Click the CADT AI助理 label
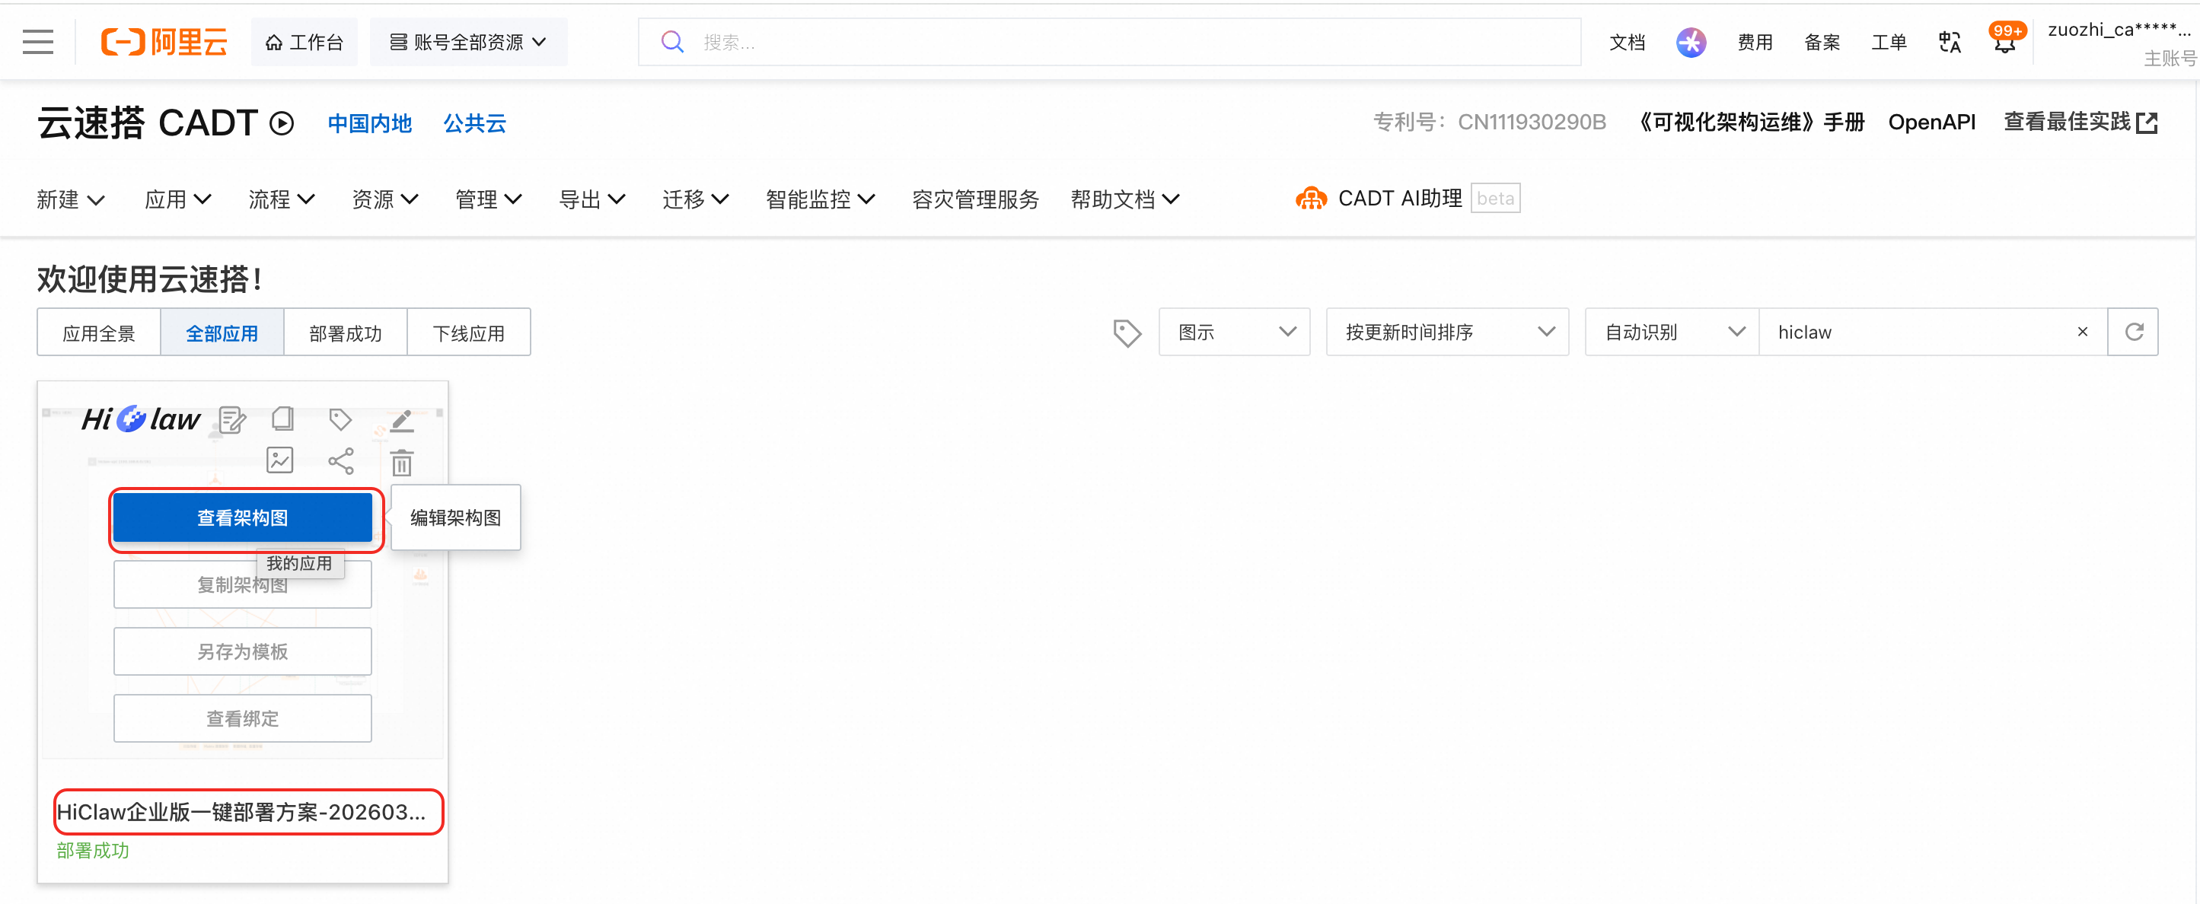Screen dimensions: 2200x904 (1400, 199)
